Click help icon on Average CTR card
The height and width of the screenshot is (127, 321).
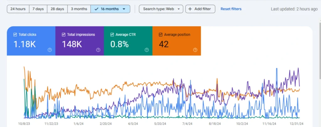147,50
